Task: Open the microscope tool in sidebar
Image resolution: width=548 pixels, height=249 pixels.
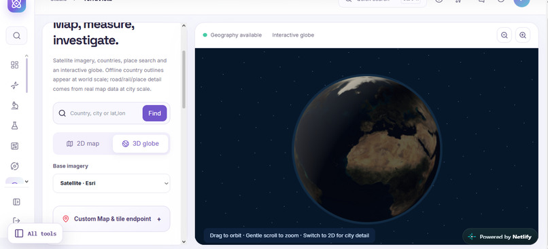Action: coord(15,105)
